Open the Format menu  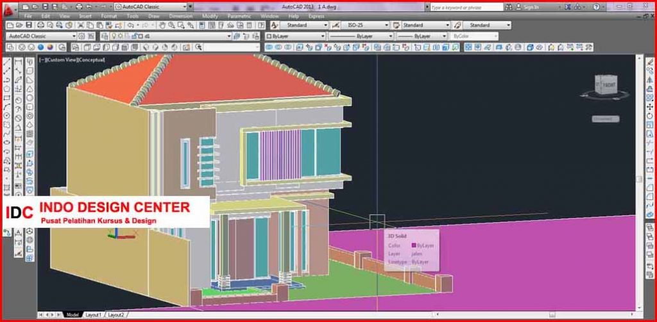[x=109, y=16]
